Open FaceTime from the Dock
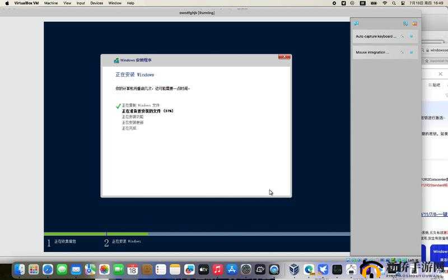This screenshot has width=448, height=280. (x=119, y=269)
